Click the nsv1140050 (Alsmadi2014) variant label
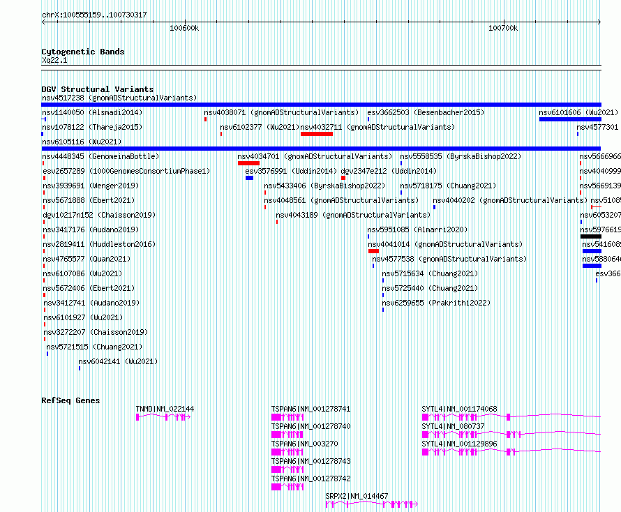This screenshot has height=512, width=621. coord(92,112)
